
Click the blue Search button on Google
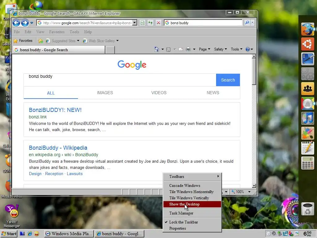click(x=228, y=80)
